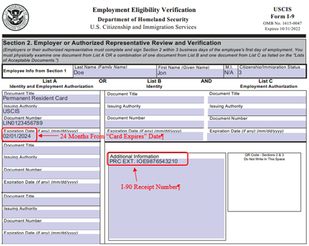Click the Additional Information field with PRC EXT. text
The image size is (309, 246).
pyautogui.click(x=167, y=199)
